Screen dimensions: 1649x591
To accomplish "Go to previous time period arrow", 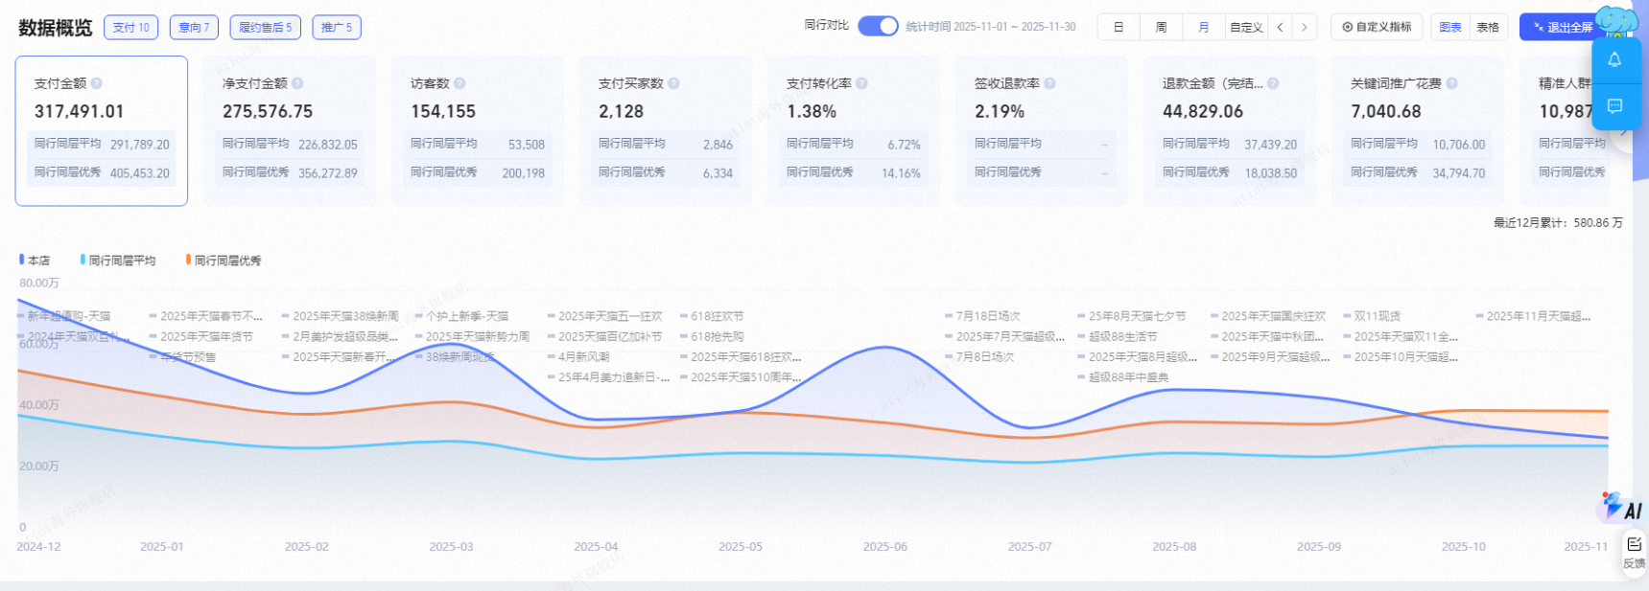I will point(1280,28).
